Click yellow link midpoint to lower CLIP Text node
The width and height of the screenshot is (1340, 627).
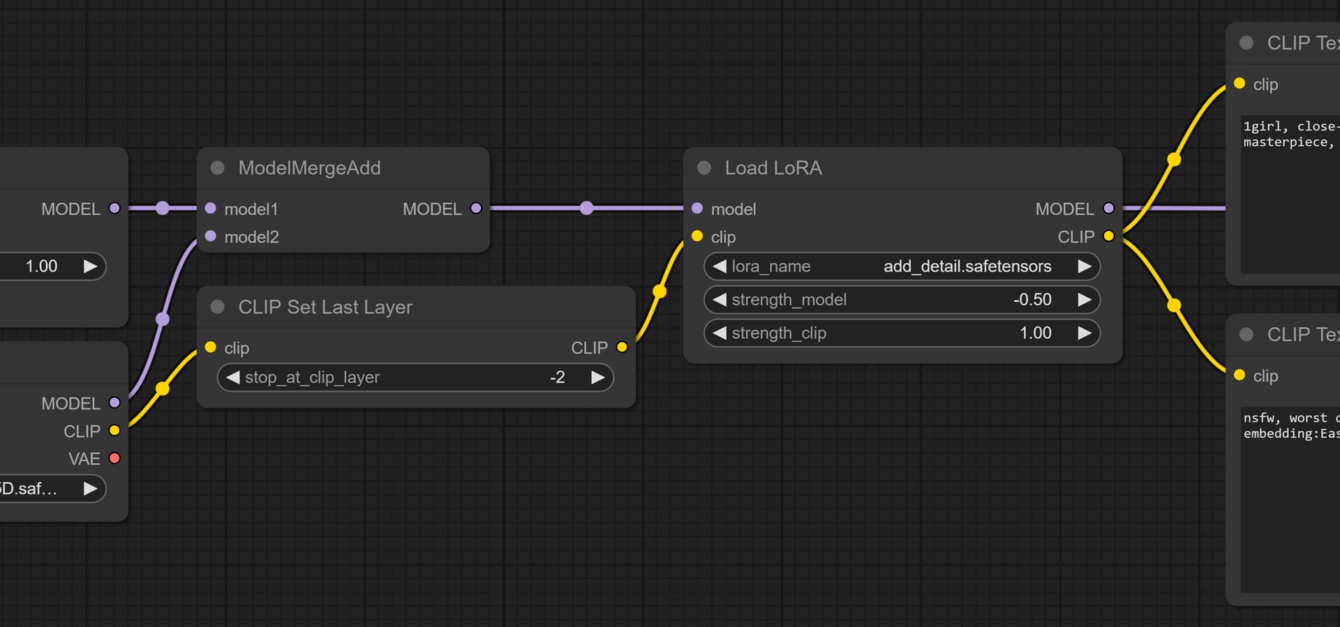click(1174, 305)
